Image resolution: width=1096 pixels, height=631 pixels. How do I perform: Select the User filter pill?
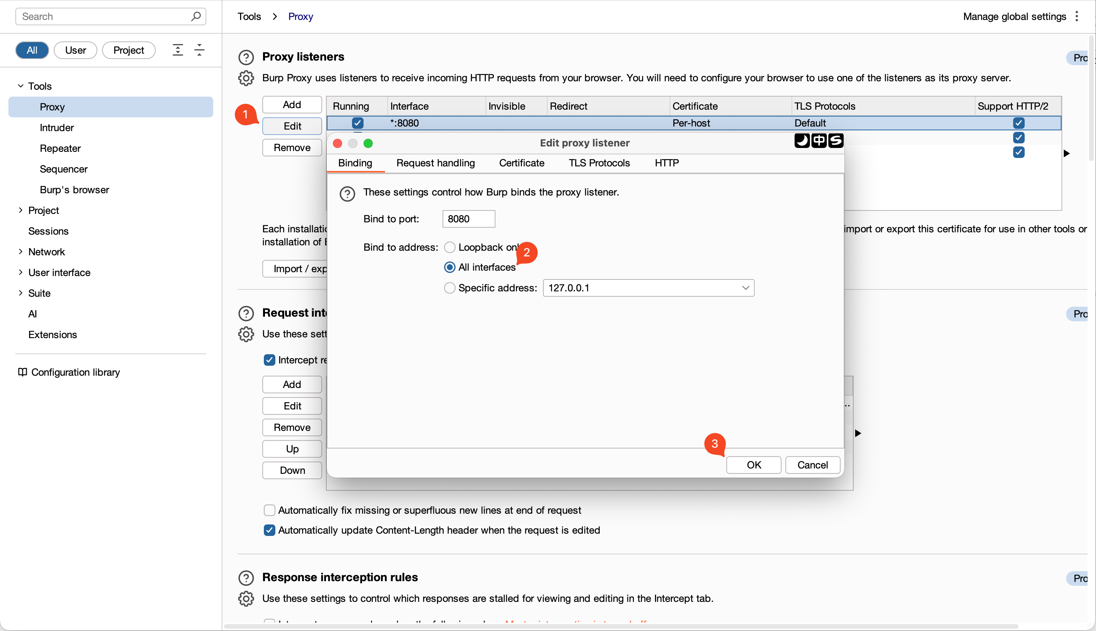point(76,50)
